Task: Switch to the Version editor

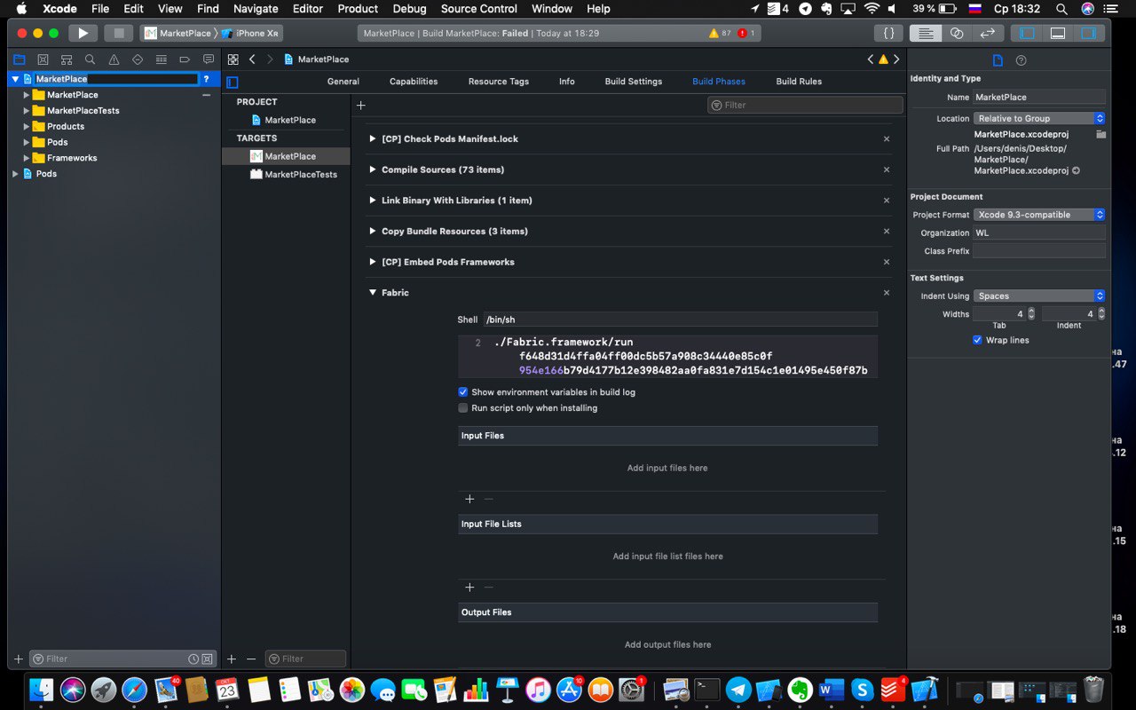Action: point(987,33)
